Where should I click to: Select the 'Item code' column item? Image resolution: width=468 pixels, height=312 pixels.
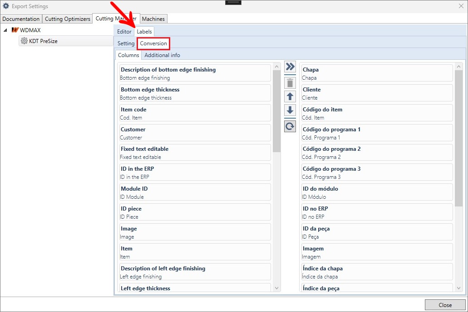tap(195, 113)
